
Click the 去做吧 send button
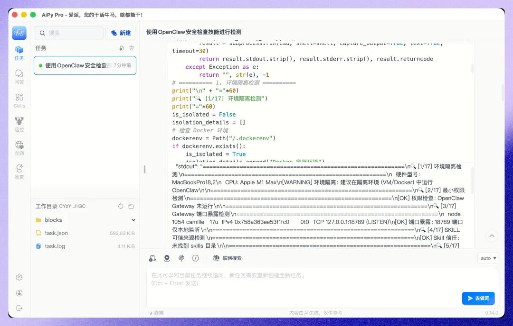[478, 298]
